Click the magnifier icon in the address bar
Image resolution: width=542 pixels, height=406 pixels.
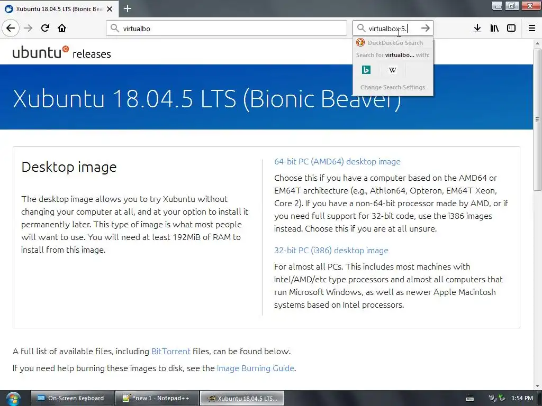pos(115,28)
